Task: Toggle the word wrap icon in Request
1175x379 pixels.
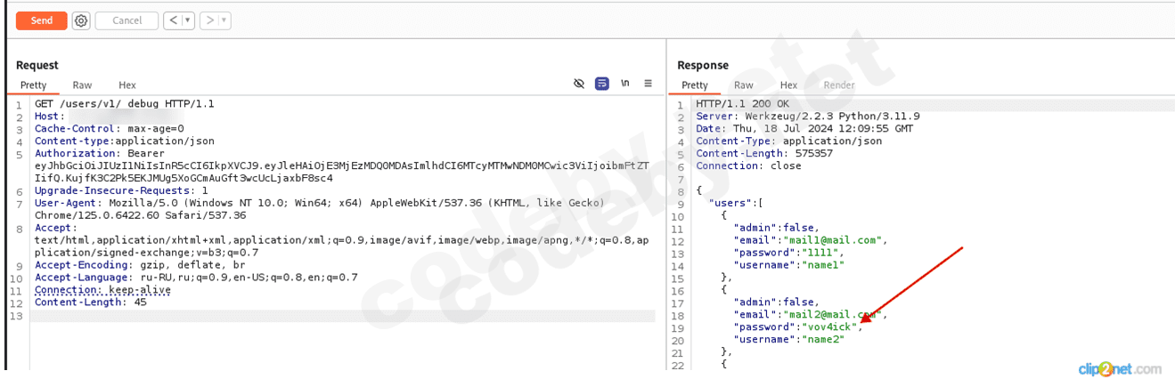Action: click(x=602, y=84)
